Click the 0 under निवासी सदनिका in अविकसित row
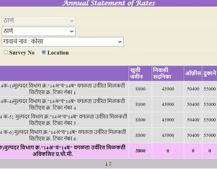The image size is (217, 169). [x=168, y=151]
